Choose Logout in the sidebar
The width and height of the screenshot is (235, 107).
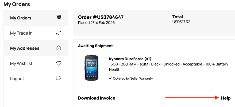[x=17, y=79]
